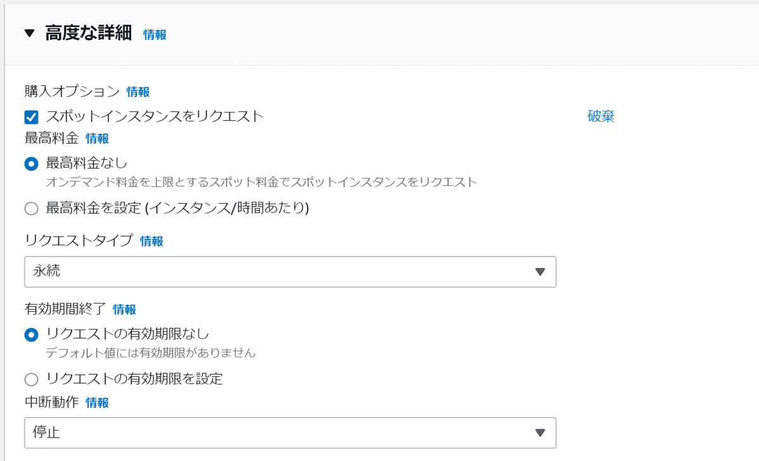Open the リクエストタイプ dropdown showing 永続
Viewport: 759px width, 461px height.
click(x=290, y=272)
